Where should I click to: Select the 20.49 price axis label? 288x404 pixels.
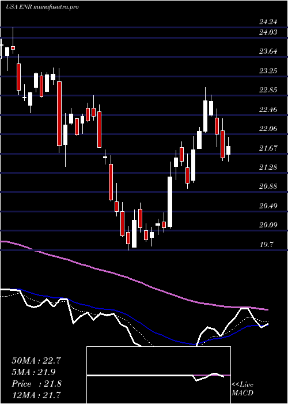tap(268, 206)
